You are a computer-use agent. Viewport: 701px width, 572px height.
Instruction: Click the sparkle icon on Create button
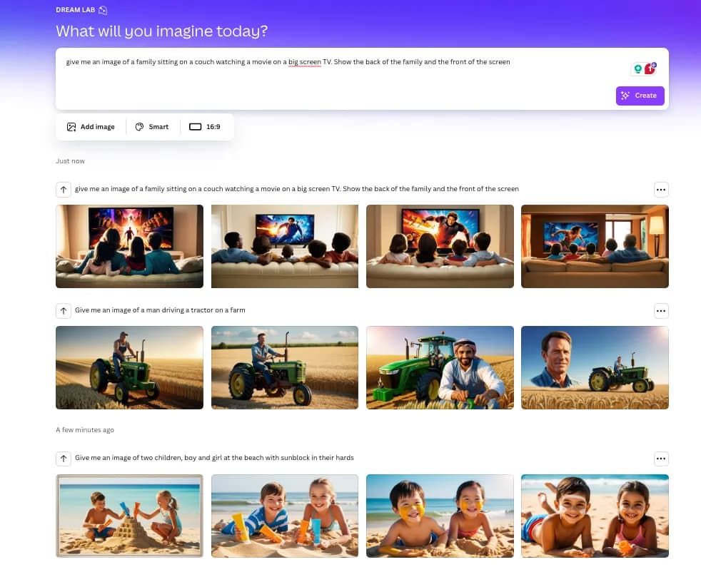click(x=625, y=96)
